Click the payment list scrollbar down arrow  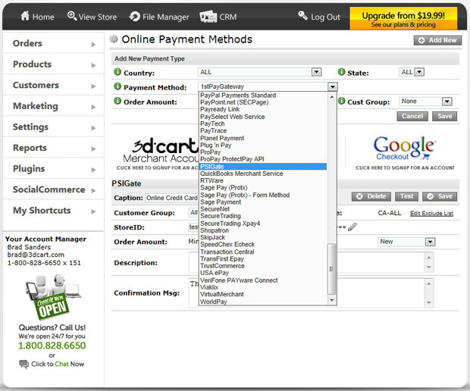click(x=331, y=300)
